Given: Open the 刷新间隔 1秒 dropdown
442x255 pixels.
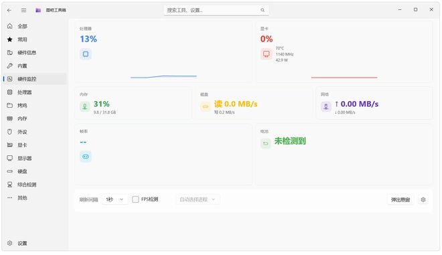Looking at the screenshot, I should click(115, 199).
